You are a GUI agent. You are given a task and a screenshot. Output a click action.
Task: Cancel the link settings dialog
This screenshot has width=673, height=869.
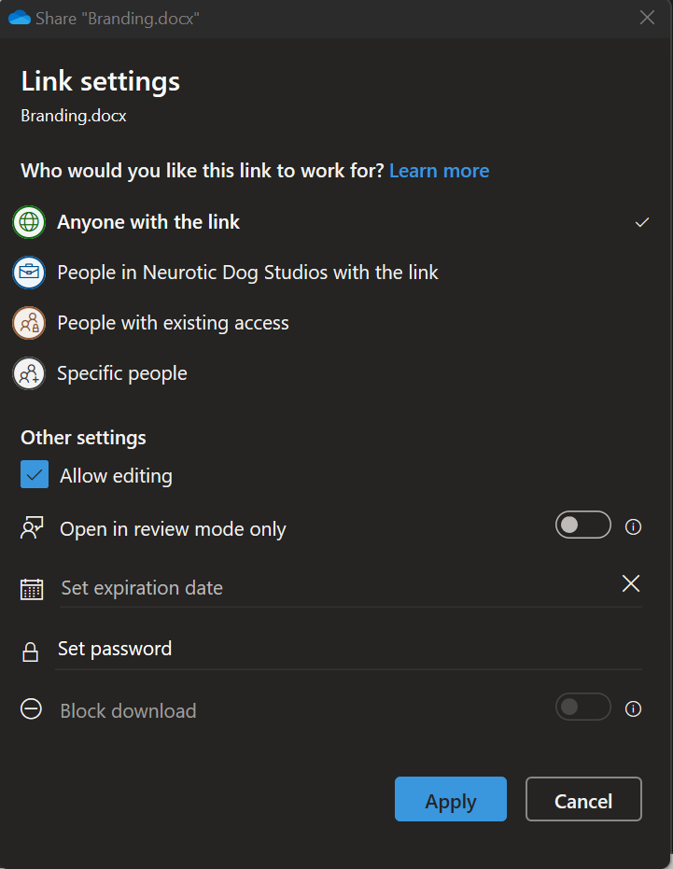point(582,800)
